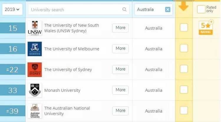Enable the Rated only checkbox
The image size is (221, 122).
[x=201, y=9]
